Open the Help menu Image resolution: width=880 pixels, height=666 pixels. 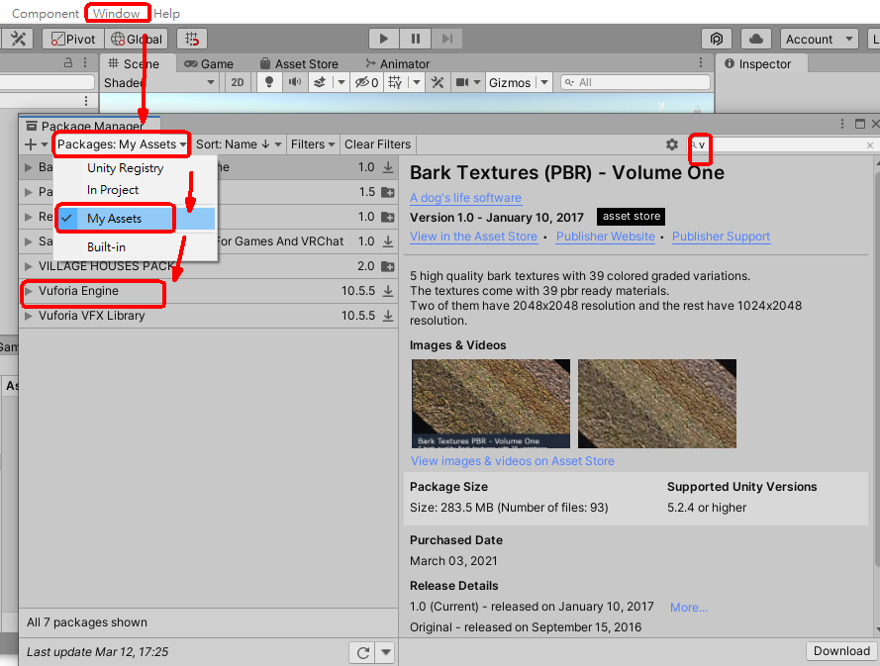tap(166, 14)
